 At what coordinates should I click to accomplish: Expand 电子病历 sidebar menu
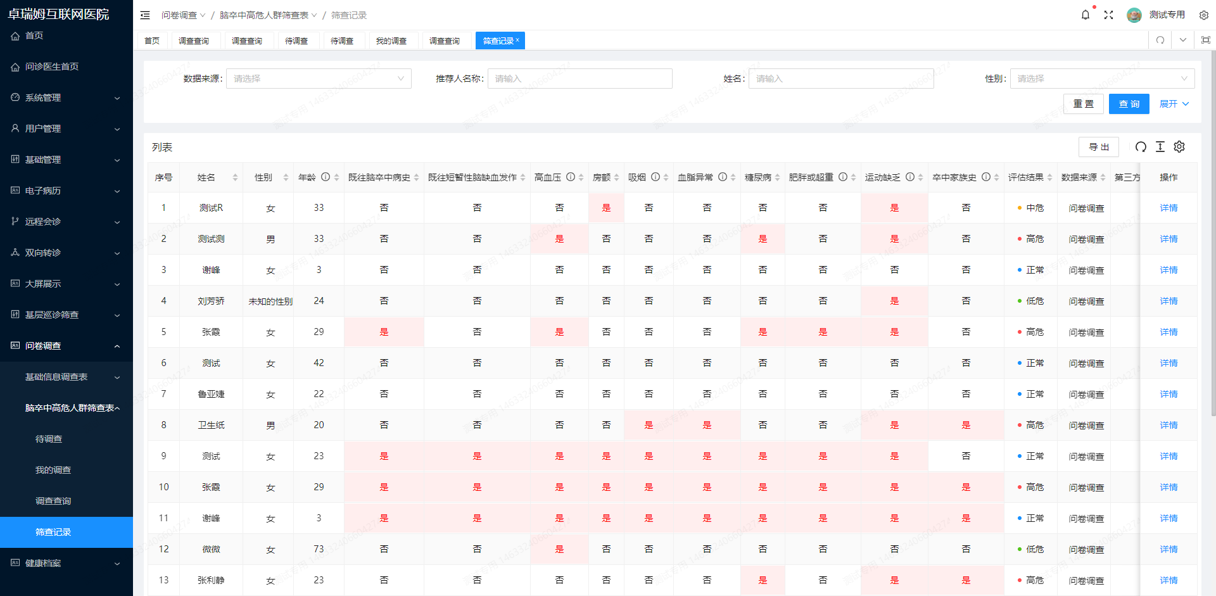(66, 191)
